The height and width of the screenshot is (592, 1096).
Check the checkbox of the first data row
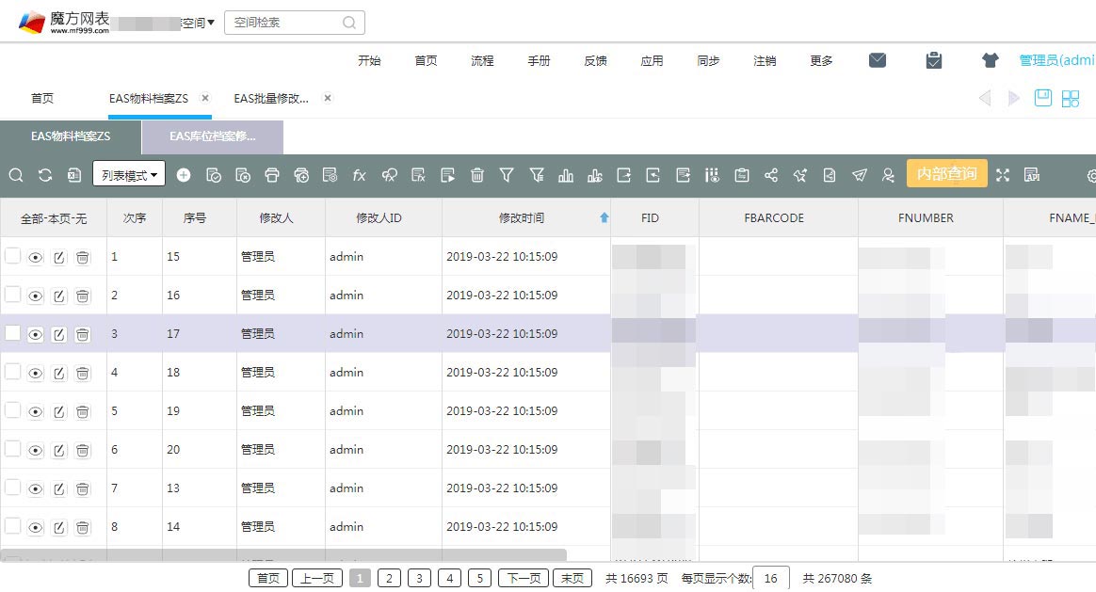[x=14, y=256]
